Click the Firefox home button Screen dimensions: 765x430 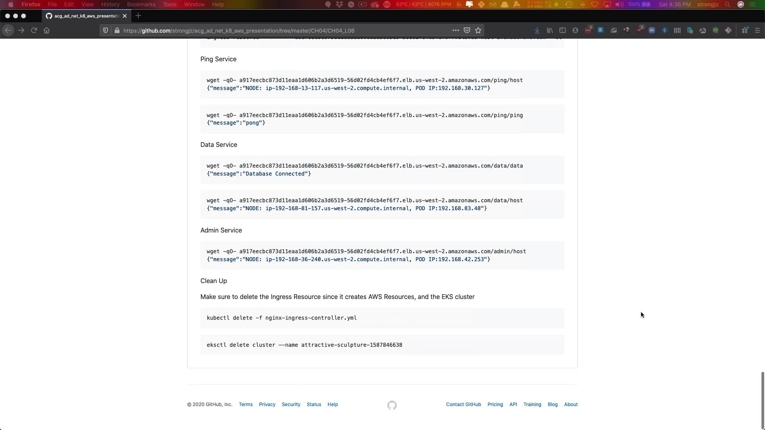point(47,30)
